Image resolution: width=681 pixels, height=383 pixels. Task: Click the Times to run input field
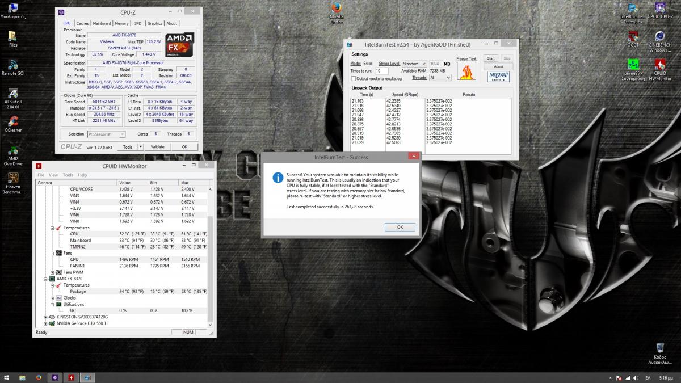tap(381, 71)
